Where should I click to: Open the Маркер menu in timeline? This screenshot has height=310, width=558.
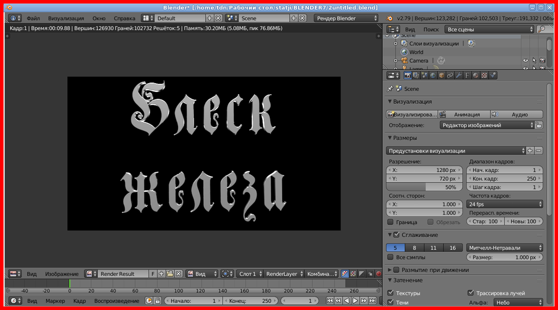click(x=55, y=301)
